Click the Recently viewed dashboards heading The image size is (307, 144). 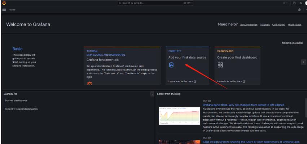pyautogui.click(x=21, y=109)
